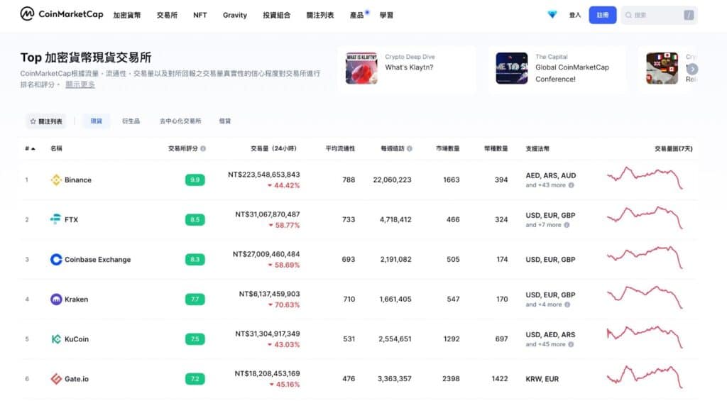This screenshot has height=401, width=727.
Task: Open the What's Klaytn? article
Action: point(409,67)
